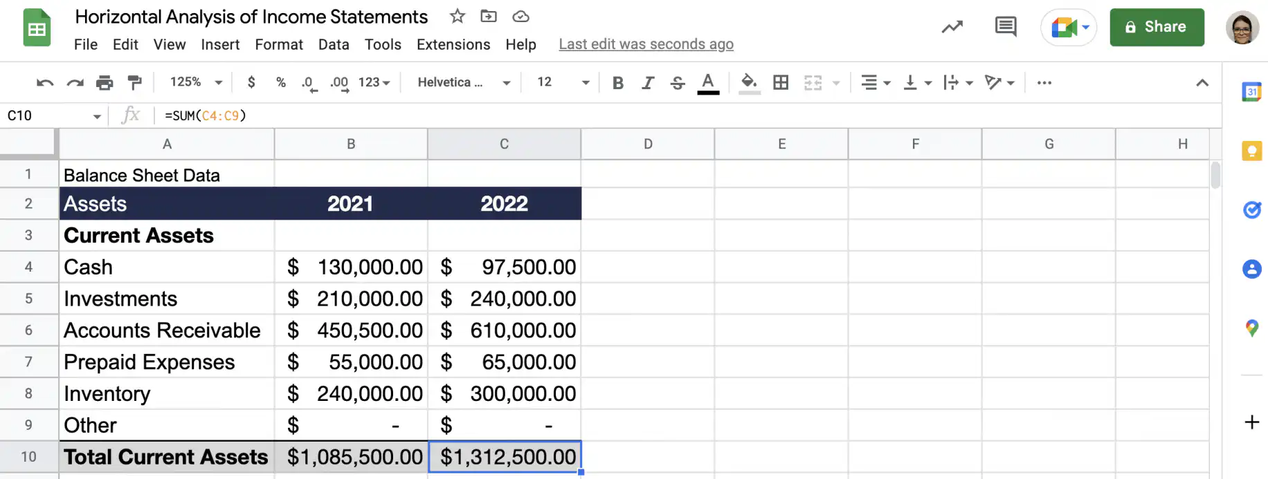
Task: Open the comment history icon
Action: tap(1006, 27)
